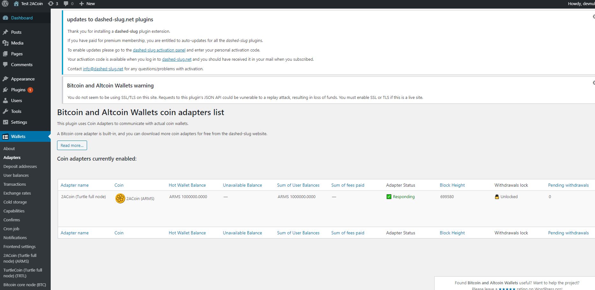Click the Wallets BC icon

pyautogui.click(x=5, y=137)
